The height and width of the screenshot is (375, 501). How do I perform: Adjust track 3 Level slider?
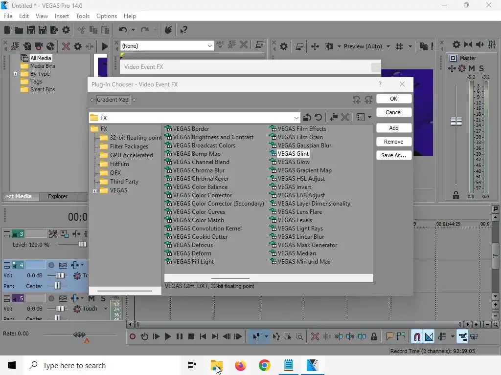(x=82, y=244)
